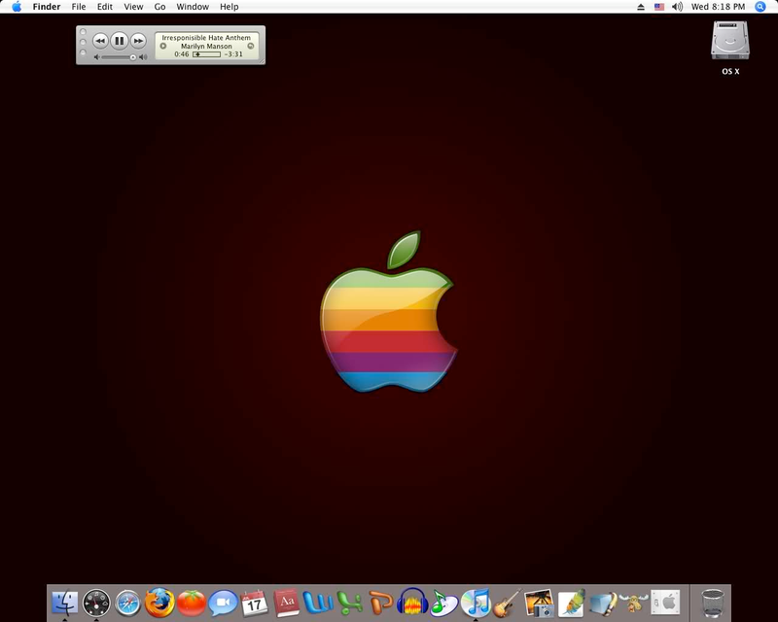Click the circular arrow in iTunes display
Screen dimensions: 778x622
(251, 46)
